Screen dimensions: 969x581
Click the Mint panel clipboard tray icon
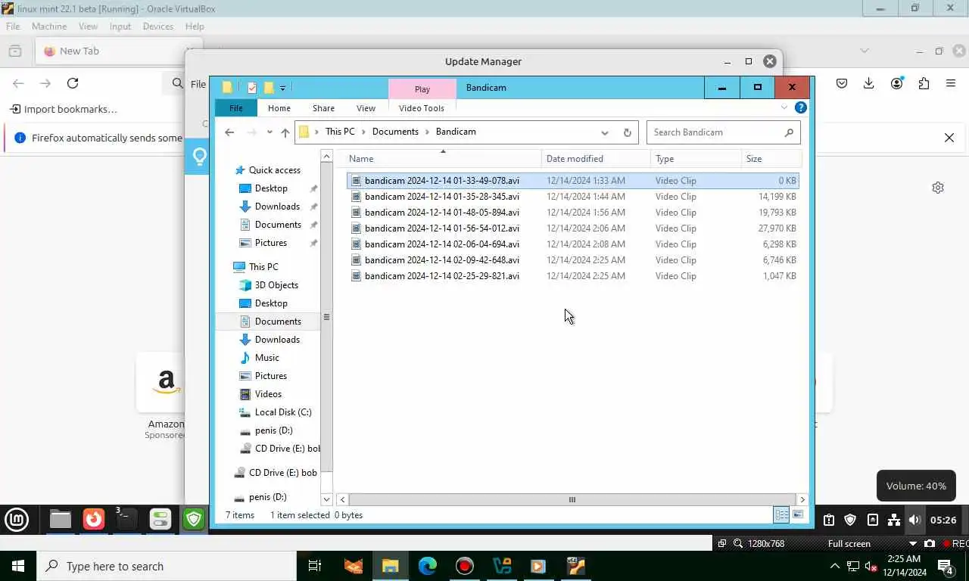coord(829,520)
